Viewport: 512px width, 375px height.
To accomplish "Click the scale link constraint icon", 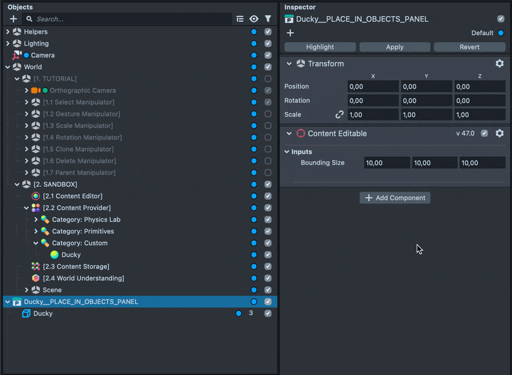I will 340,115.
